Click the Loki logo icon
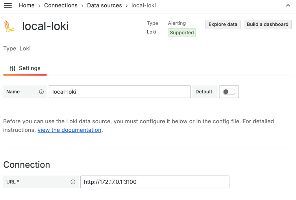The width and height of the screenshot is (296, 200). tap(9, 26)
